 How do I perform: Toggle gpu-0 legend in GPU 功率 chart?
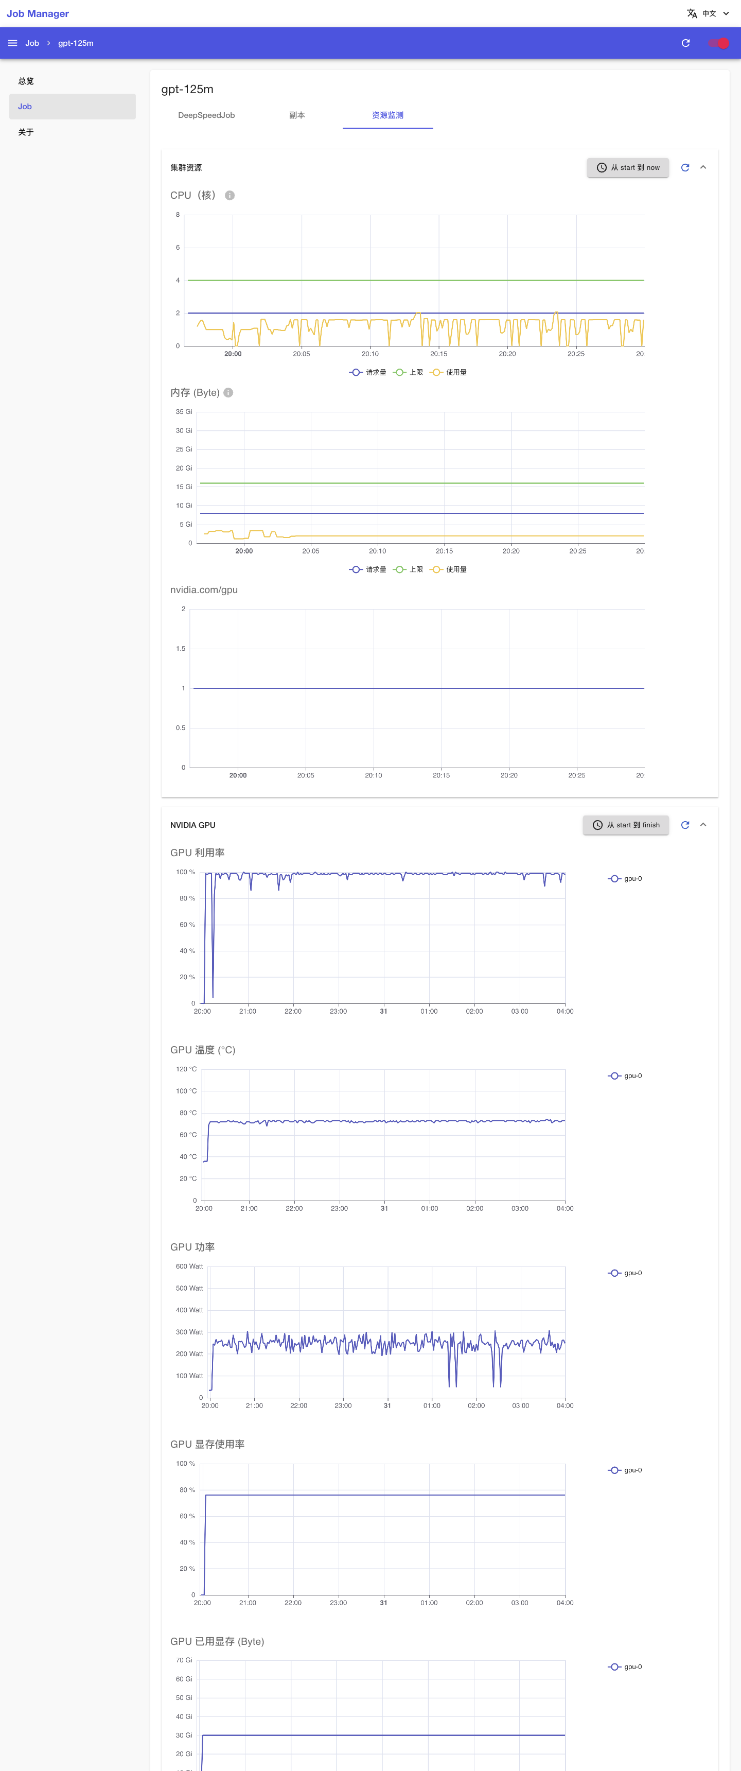(x=625, y=1273)
